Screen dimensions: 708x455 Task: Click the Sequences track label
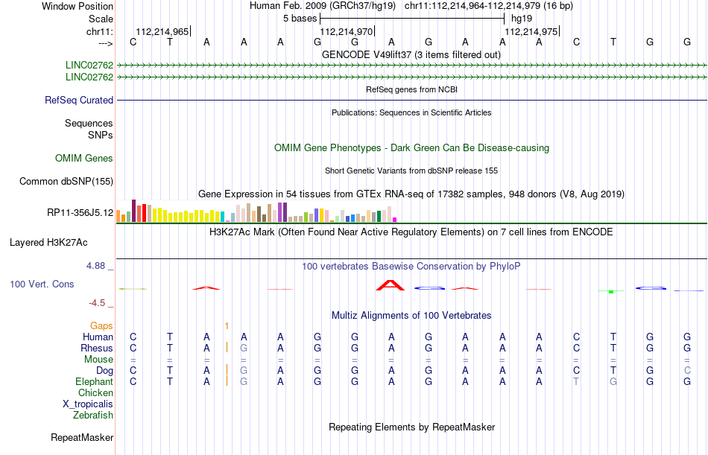(x=89, y=123)
